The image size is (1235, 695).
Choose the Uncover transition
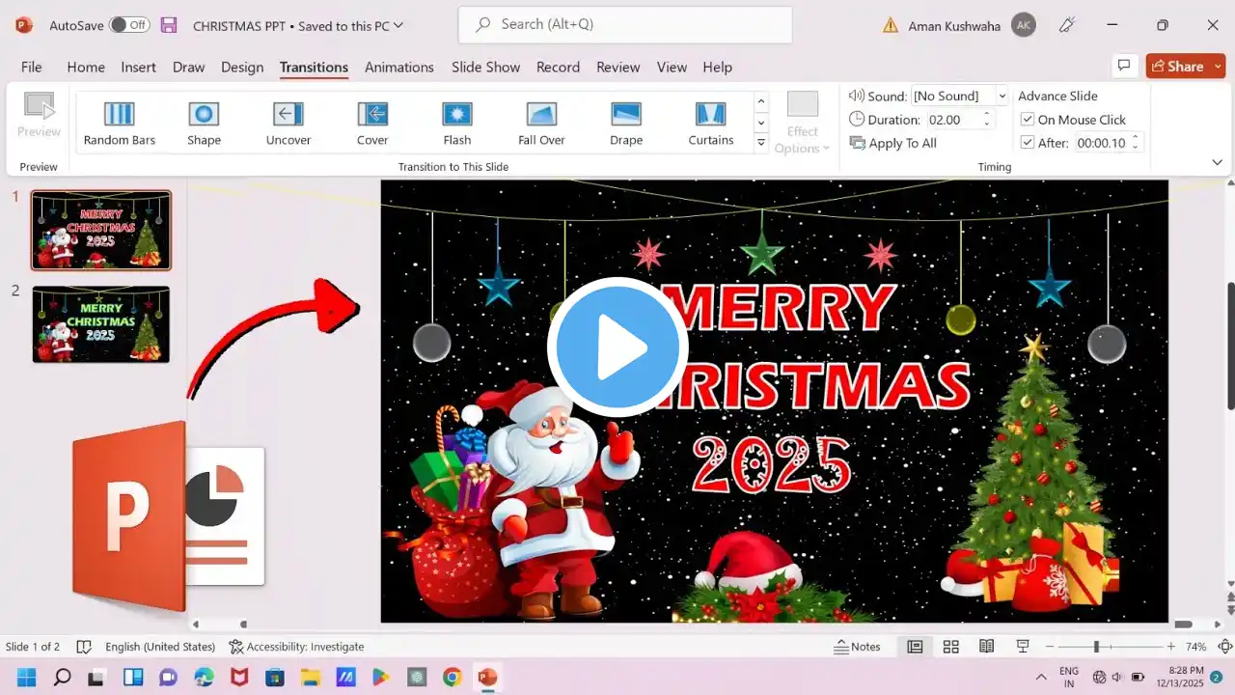(288, 124)
